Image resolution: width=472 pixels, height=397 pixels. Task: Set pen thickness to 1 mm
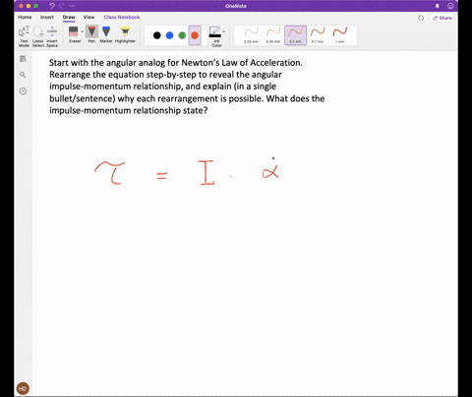pos(339,35)
